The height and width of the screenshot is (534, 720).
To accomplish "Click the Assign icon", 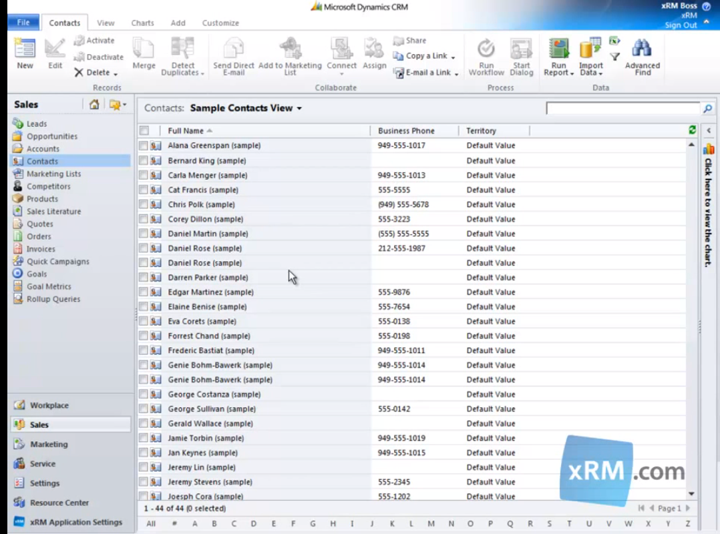I will [374, 48].
